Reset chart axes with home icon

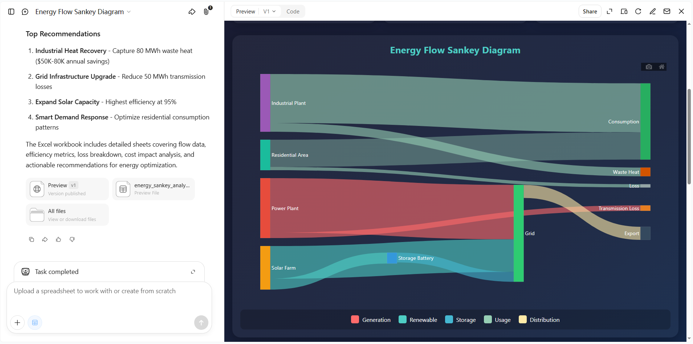(x=661, y=67)
